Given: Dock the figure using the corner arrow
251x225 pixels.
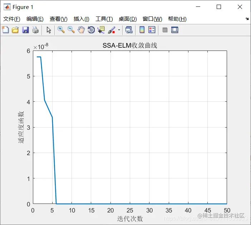Looking at the screenshot, I should [247, 19].
